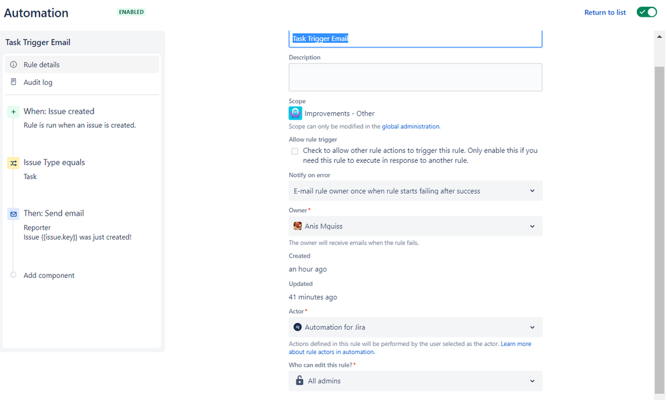The image size is (667, 400).
Task: Expand the Notify on error dropdown
Action: click(x=415, y=190)
